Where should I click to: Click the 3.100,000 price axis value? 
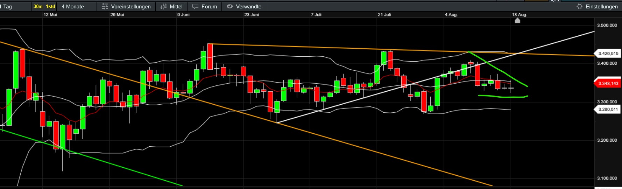point(607,178)
